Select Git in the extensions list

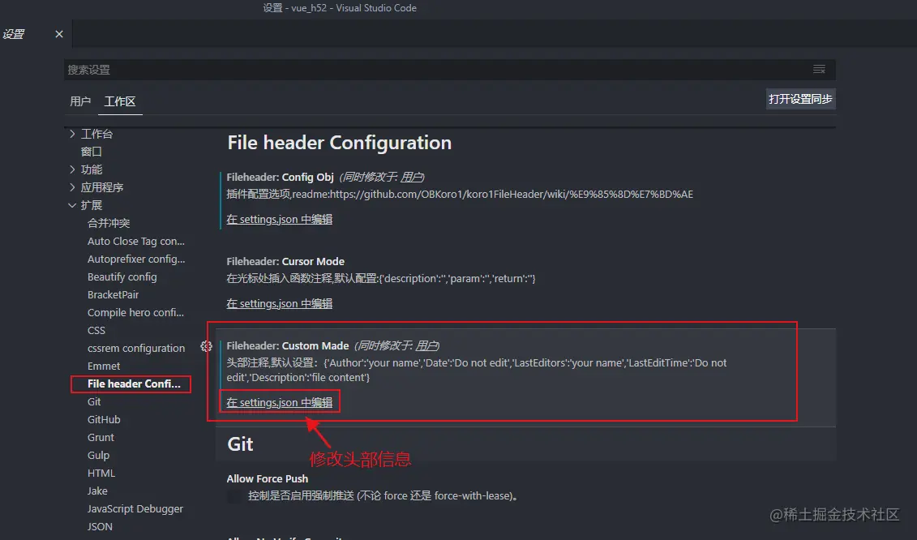coord(94,401)
